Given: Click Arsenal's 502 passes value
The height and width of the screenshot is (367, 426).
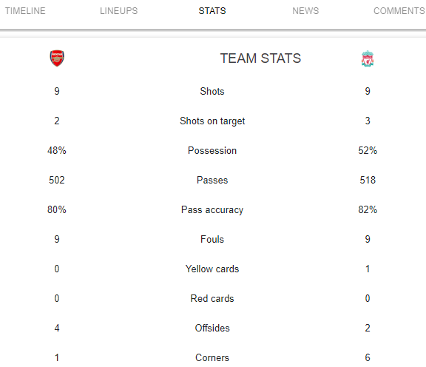Looking at the screenshot, I should pos(57,181).
